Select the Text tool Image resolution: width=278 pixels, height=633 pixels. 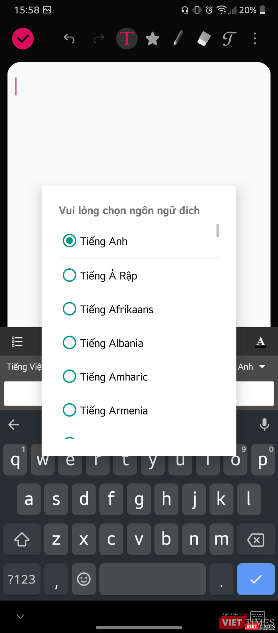pos(127,38)
